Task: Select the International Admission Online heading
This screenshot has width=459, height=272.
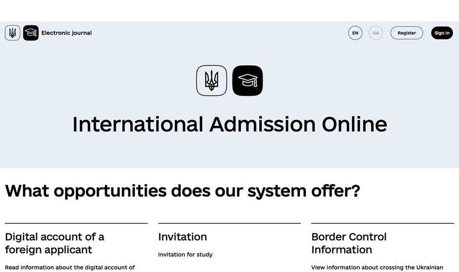Action: (229, 125)
